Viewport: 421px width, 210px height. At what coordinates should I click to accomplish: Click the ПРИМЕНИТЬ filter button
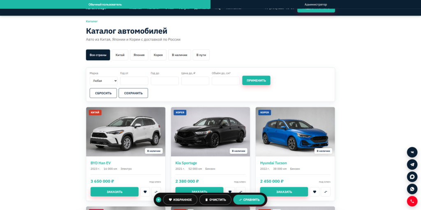256,80
